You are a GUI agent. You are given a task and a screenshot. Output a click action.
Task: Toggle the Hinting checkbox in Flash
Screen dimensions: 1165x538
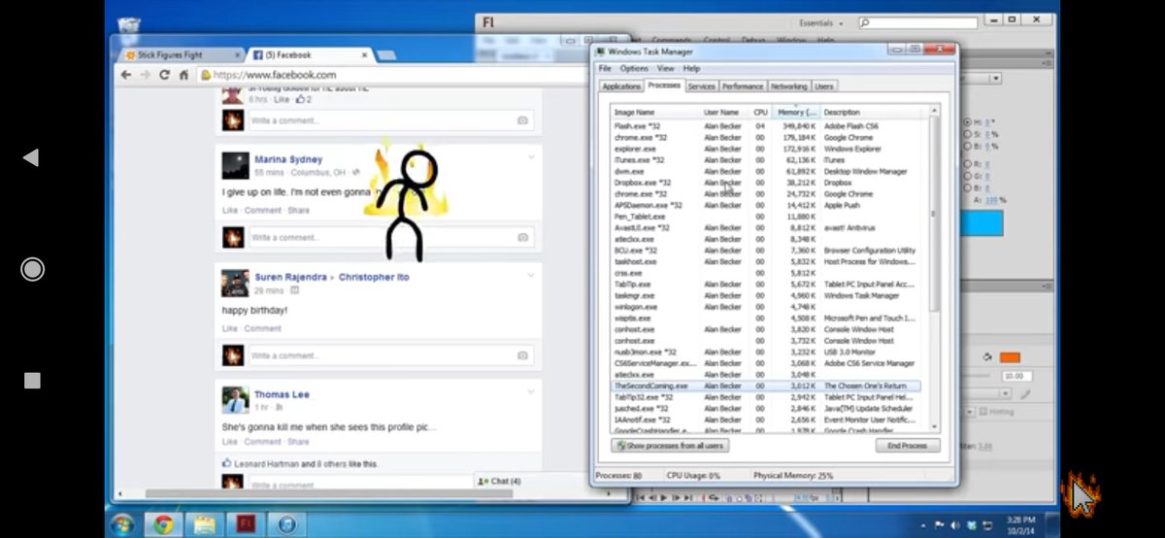(x=983, y=412)
